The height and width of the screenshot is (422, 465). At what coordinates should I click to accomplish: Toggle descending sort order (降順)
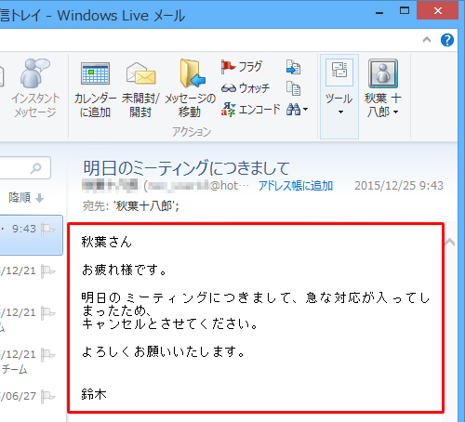[26, 198]
